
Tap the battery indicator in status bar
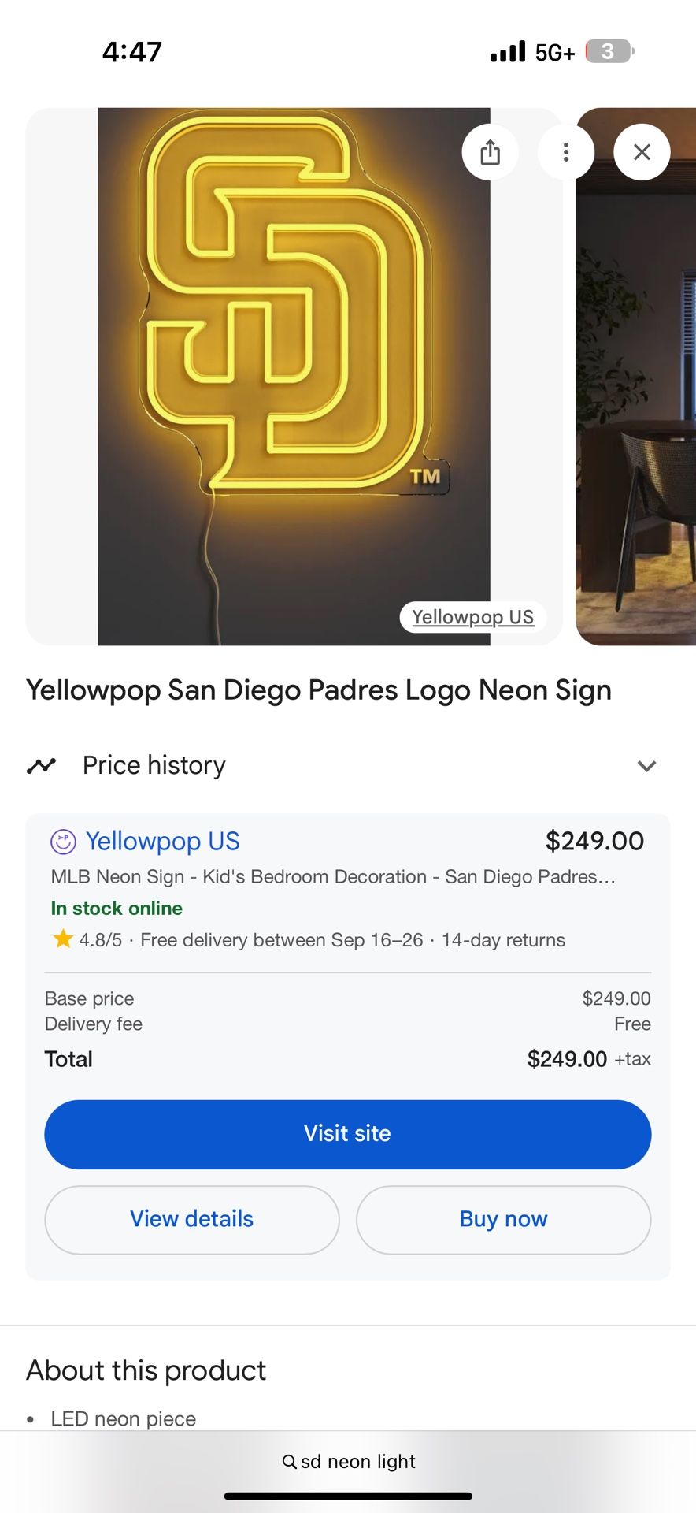609,52
